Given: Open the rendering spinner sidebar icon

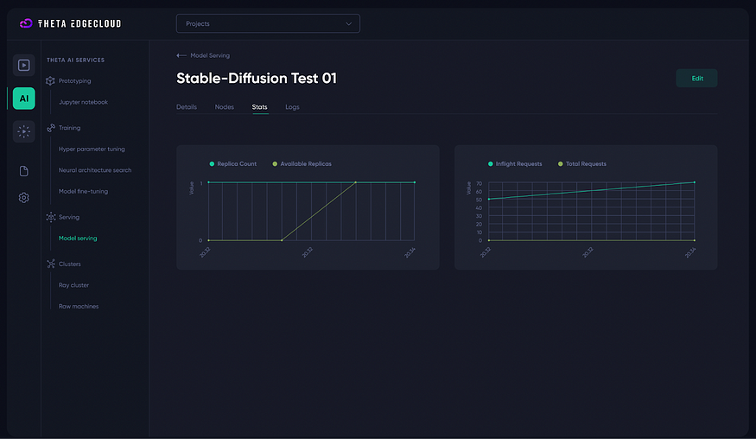Looking at the screenshot, I should (23, 131).
